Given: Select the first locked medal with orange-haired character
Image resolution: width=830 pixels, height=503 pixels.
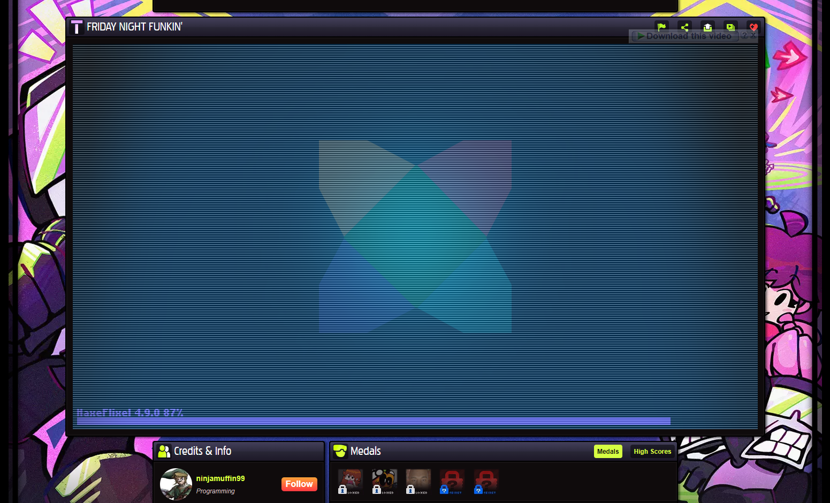Looking at the screenshot, I should point(350,481).
